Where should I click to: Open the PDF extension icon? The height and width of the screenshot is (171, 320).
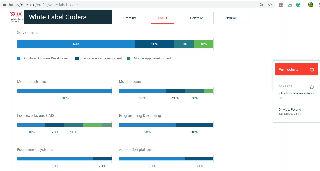pyautogui.click(x=281, y=5)
